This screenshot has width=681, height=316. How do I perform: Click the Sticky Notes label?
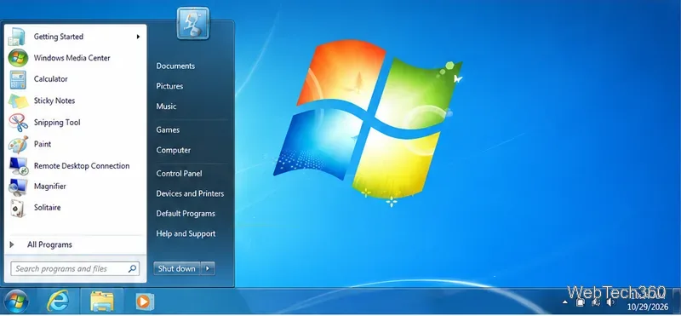click(x=54, y=101)
